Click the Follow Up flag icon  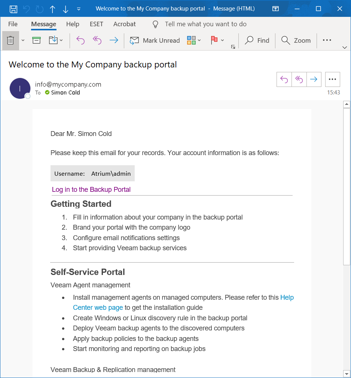(x=214, y=40)
